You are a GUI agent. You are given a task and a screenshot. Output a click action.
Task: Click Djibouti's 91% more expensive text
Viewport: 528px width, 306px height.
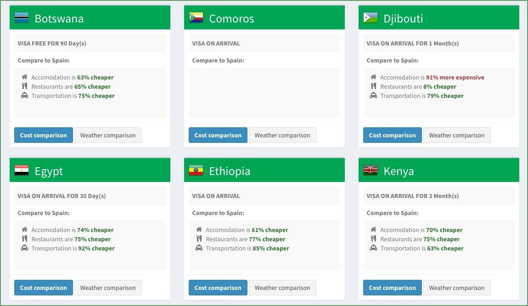click(455, 77)
